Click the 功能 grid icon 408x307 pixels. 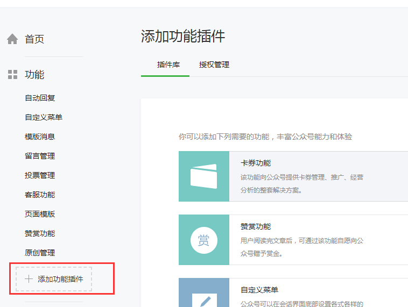12,74
